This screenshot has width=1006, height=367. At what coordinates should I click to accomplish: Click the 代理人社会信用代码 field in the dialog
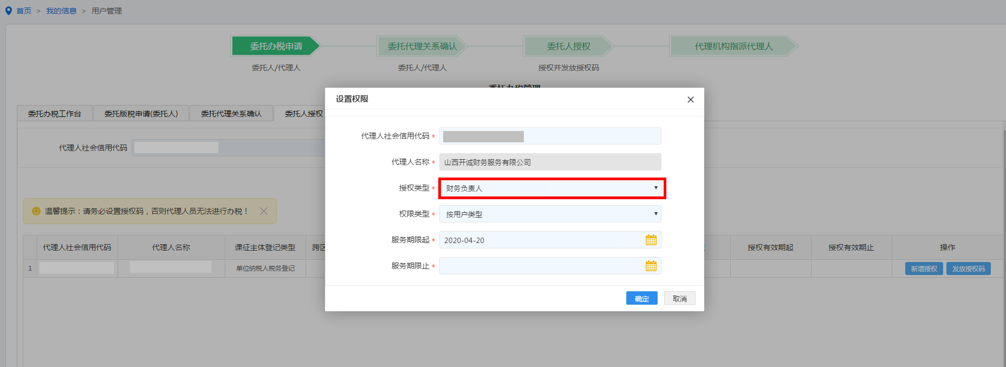pyautogui.click(x=550, y=136)
